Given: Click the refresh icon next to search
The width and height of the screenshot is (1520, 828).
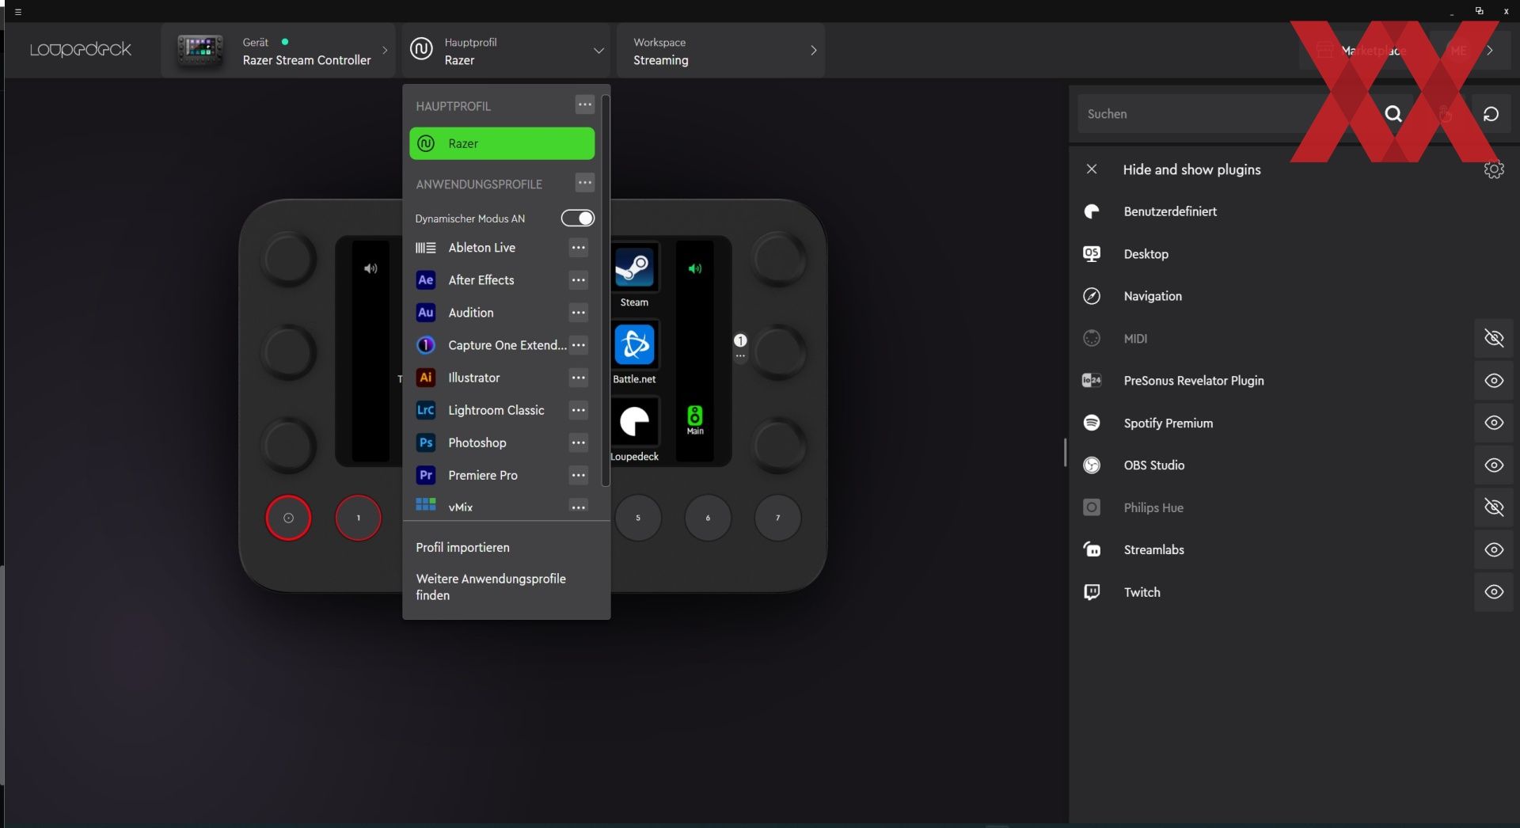Looking at the screenshot, I should [x=1491, y=114].
